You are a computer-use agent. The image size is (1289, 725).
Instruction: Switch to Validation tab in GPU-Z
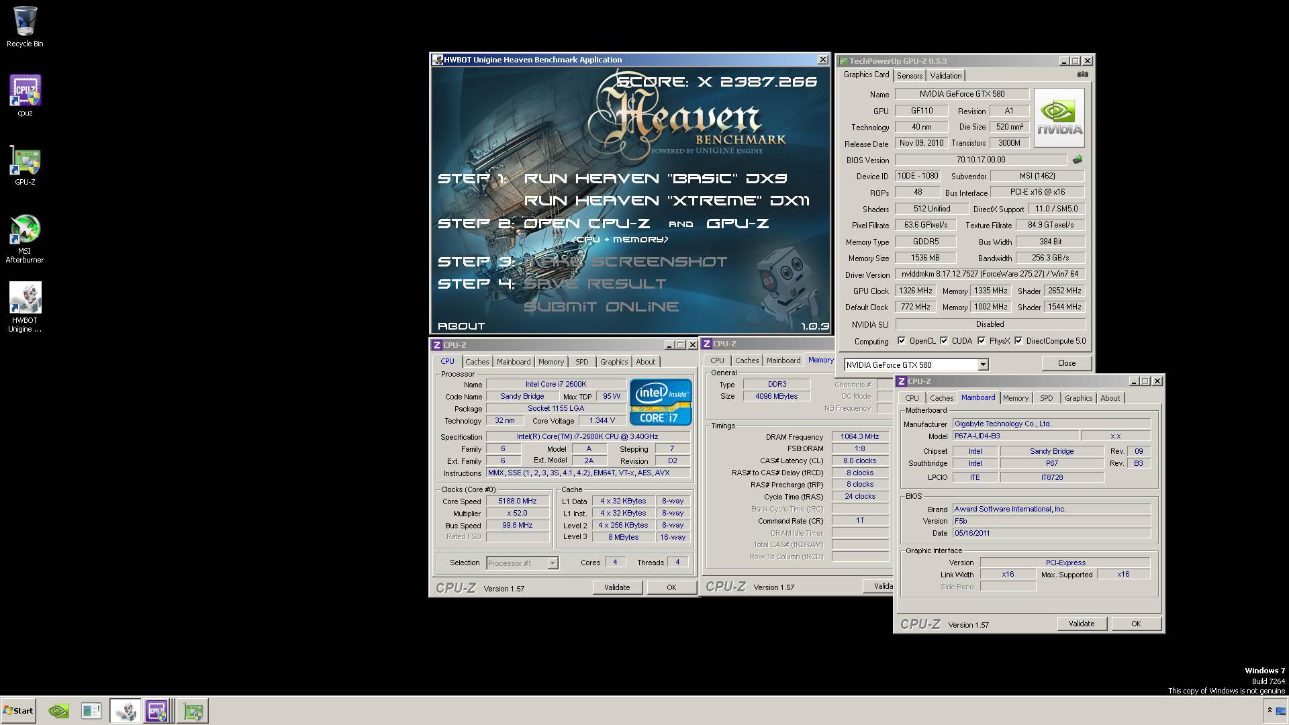pos(945,76)
